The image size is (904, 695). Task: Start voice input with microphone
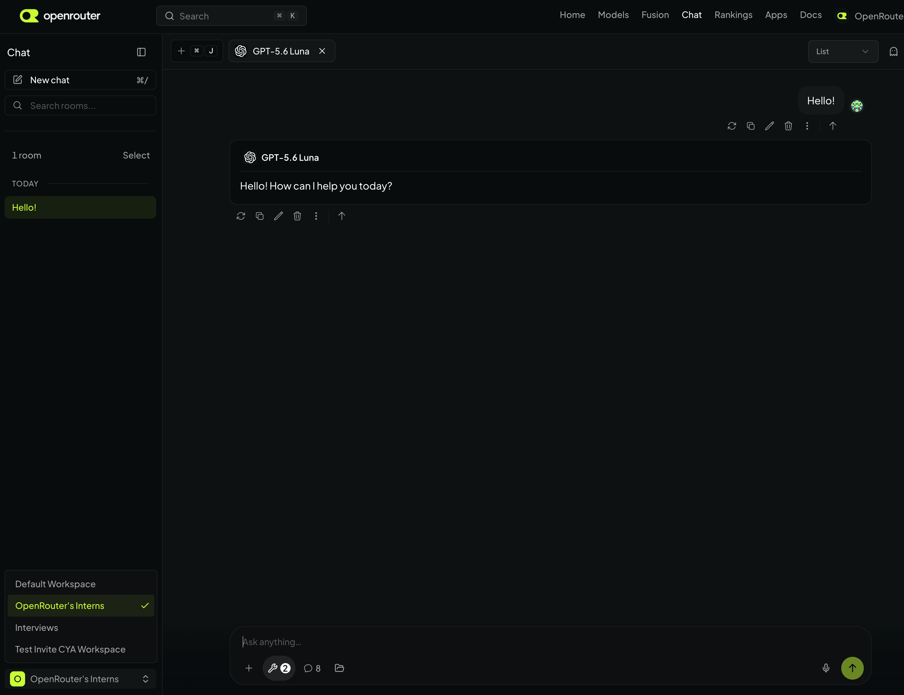(826, 668)
